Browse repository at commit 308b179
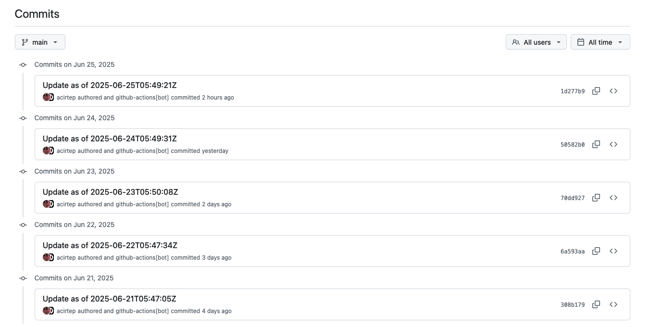650x327 pixels. point(613,304)
